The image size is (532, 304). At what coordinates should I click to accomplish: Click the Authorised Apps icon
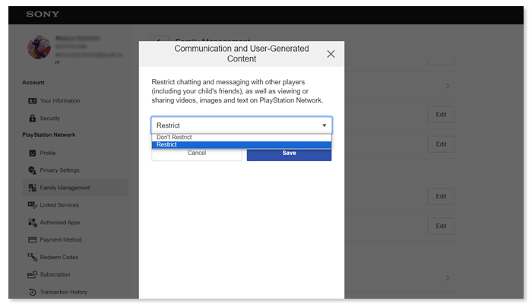click(x=32, y=223)
